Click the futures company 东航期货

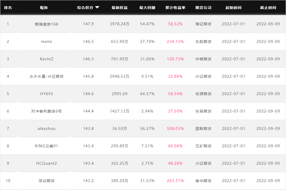(203, 42)
